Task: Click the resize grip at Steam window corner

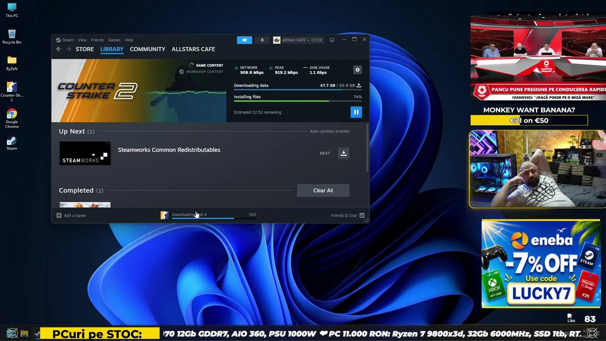Action: click(366, 220)
